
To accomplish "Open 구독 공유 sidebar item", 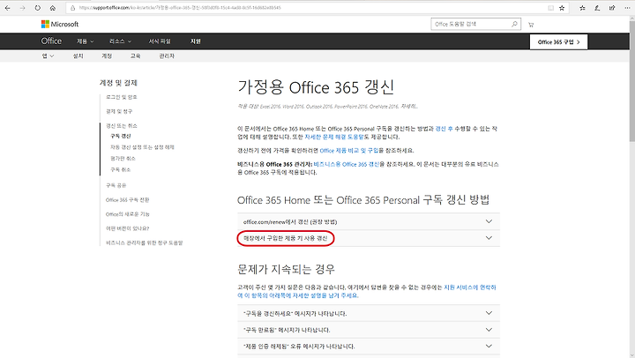I will click(x=116, y=185).
